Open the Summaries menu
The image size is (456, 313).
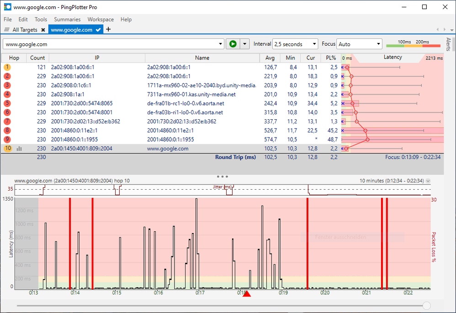[67, 19]
